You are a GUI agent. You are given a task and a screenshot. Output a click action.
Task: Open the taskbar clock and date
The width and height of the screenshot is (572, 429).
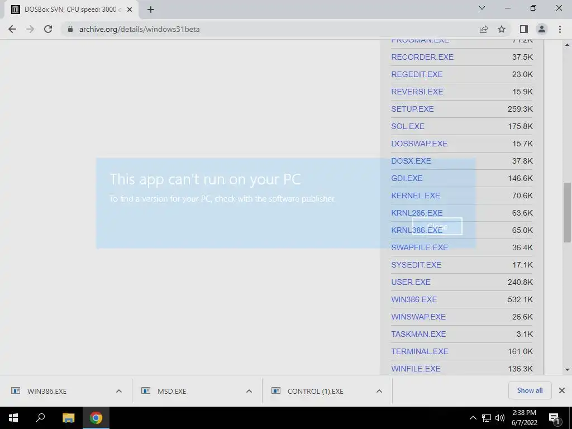click(x=524, y=418)
